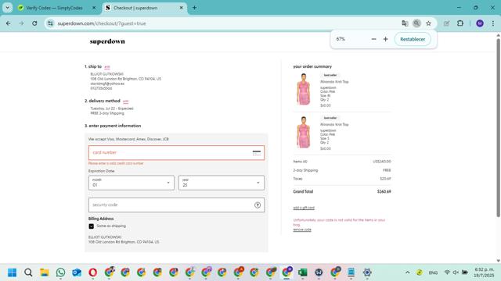The image size is (501, 281).
Task: Open a new browser tab
Action: coord(194,8)
